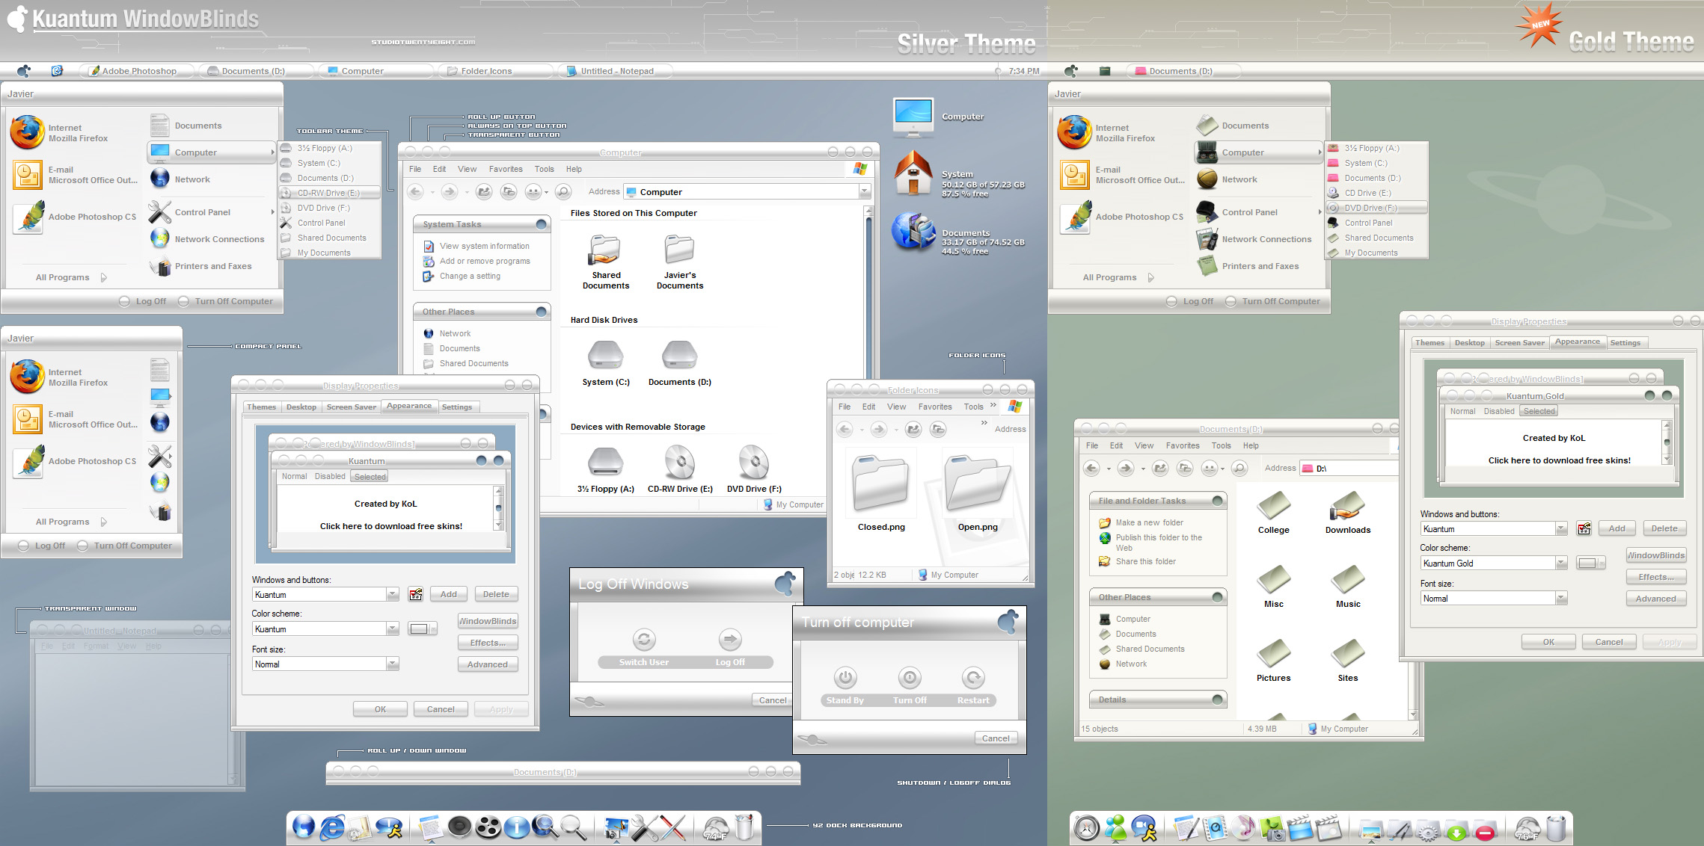Switch to Settings tab in silver Display Properties
Viewport: 1704px width, 846px height.
point(456,407)
